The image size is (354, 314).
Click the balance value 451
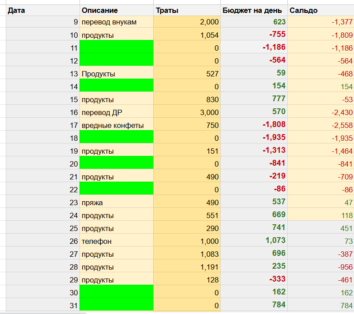pyautogui.click(x=321, y=228)
